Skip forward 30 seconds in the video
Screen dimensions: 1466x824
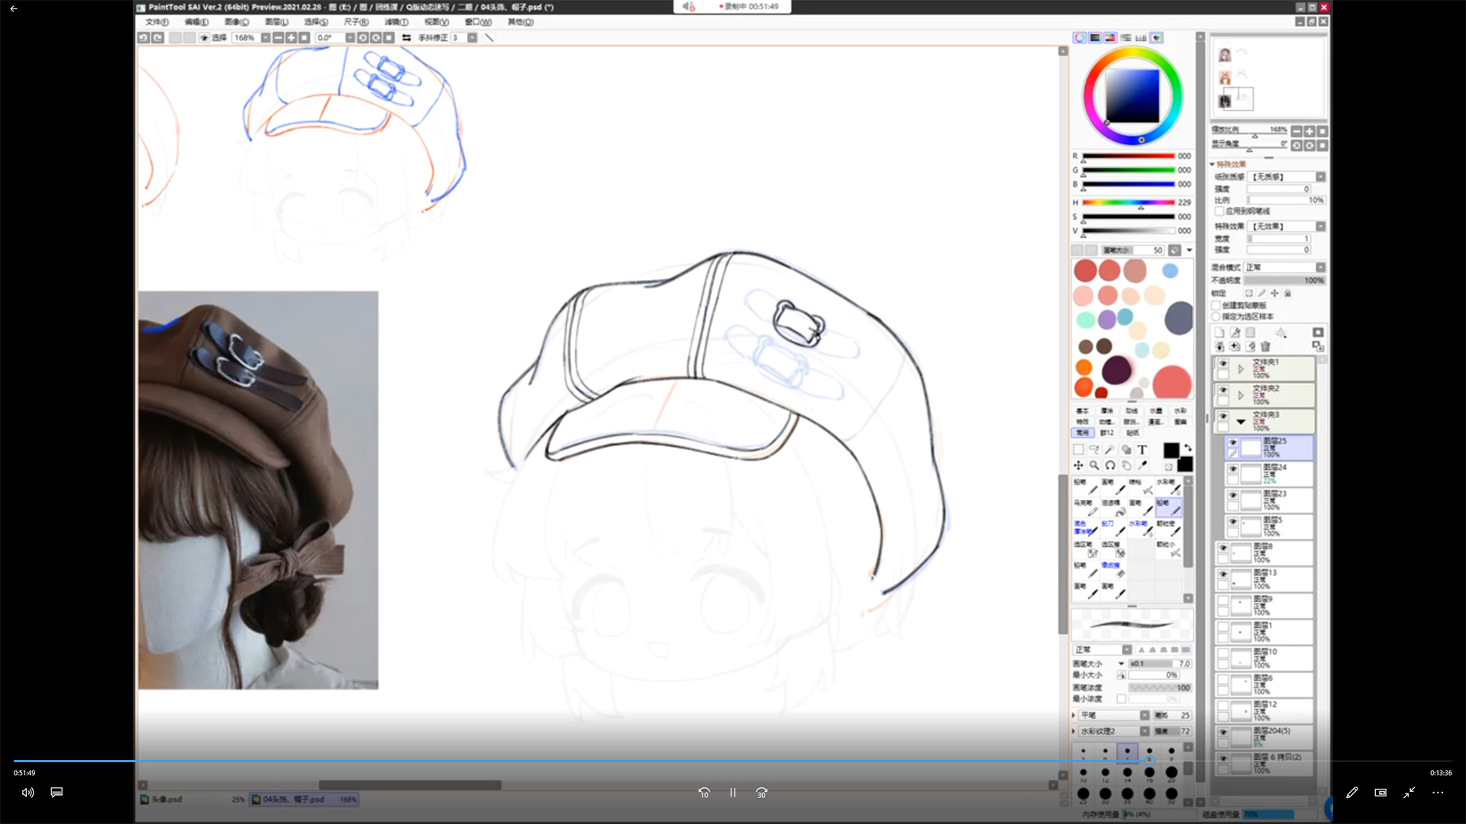point(761,793)
